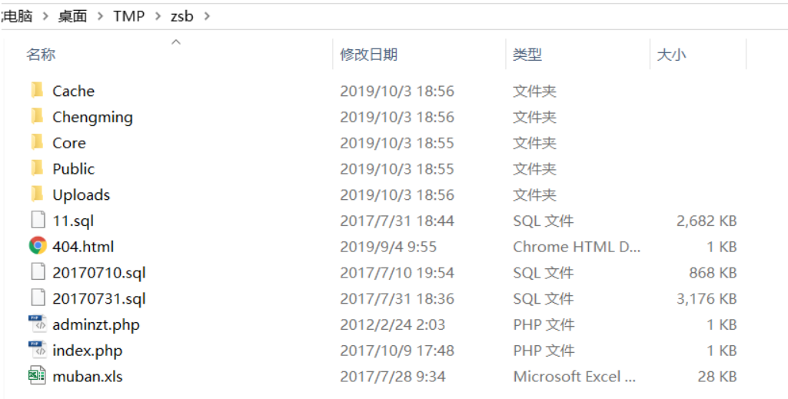Select the Chengming folder icon

point(37,117)
